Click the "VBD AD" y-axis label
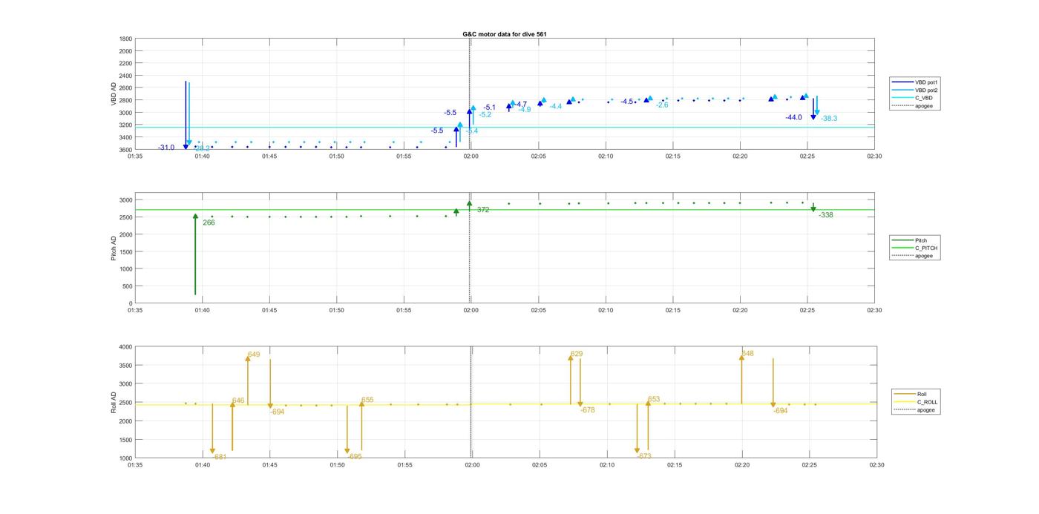This screenshot has width=1039, height=514. click(114, 93)
